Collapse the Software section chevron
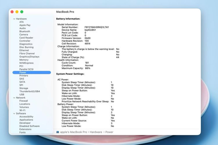 point(14,114)
